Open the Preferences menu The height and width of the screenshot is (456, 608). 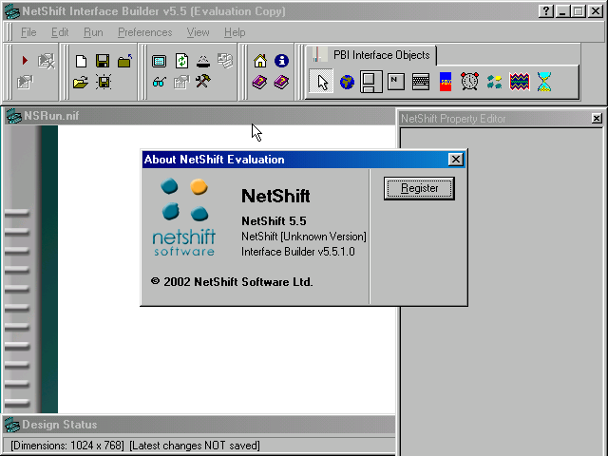coord(144,32)
